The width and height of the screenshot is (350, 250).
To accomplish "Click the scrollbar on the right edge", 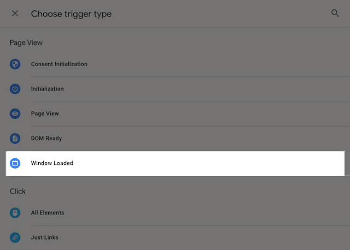I will 347,164.
